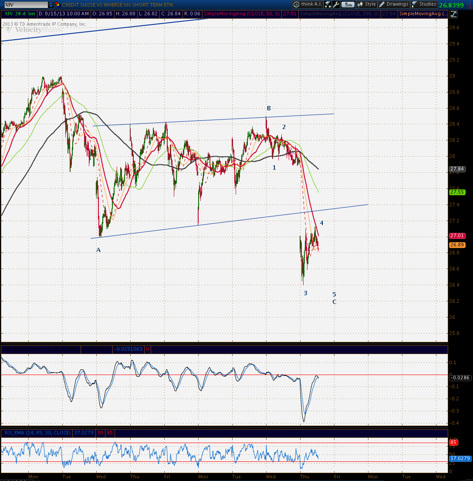Click the 37.0279 RSI header value
Image resolution: width=473 pixels, height=481 pixels.
[84, 433]
